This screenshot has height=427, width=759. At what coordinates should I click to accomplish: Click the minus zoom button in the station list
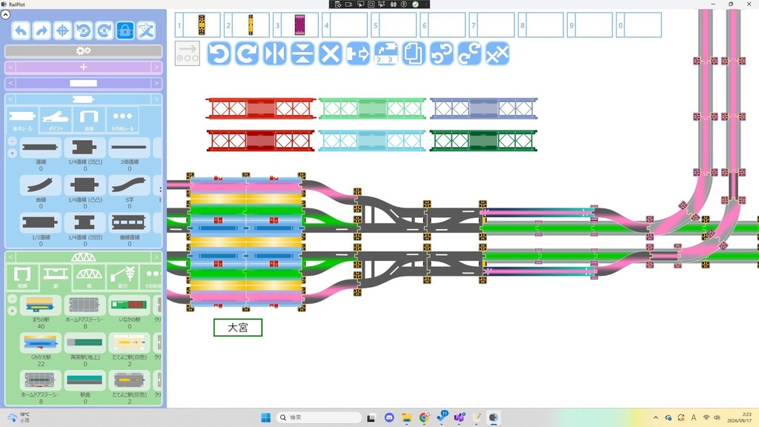point(12,299)
